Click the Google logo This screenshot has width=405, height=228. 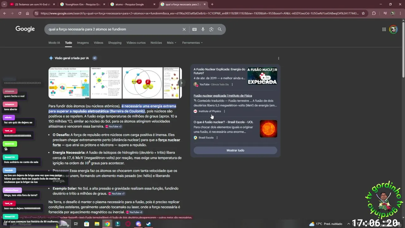pyautogui.click(x=25, y=29)
